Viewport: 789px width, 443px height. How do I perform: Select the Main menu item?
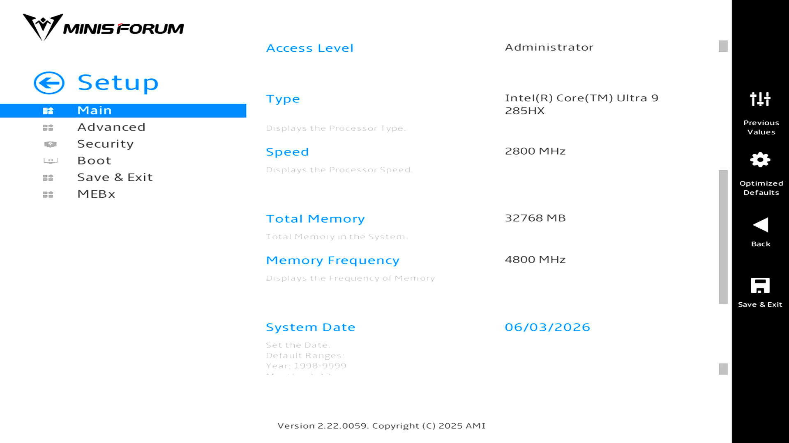(123, 110)
